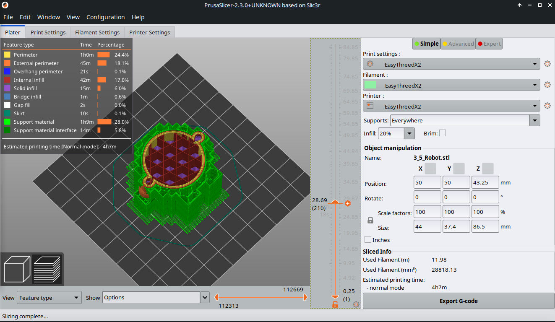Click the Z position input field

click(485, 182)
